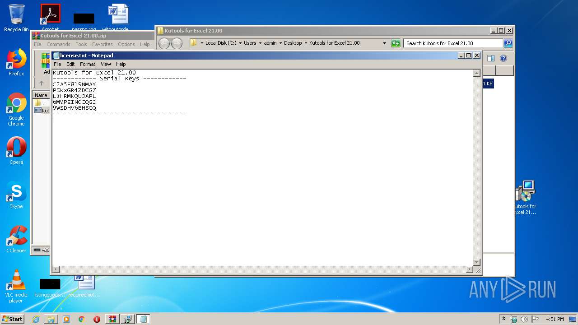578x325 pixels.
Task: Select the parent folder '..' row in WinRAR
Action: [42, 103]
